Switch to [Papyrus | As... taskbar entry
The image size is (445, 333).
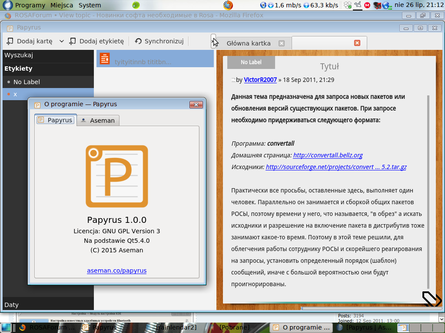click(365, 328)
